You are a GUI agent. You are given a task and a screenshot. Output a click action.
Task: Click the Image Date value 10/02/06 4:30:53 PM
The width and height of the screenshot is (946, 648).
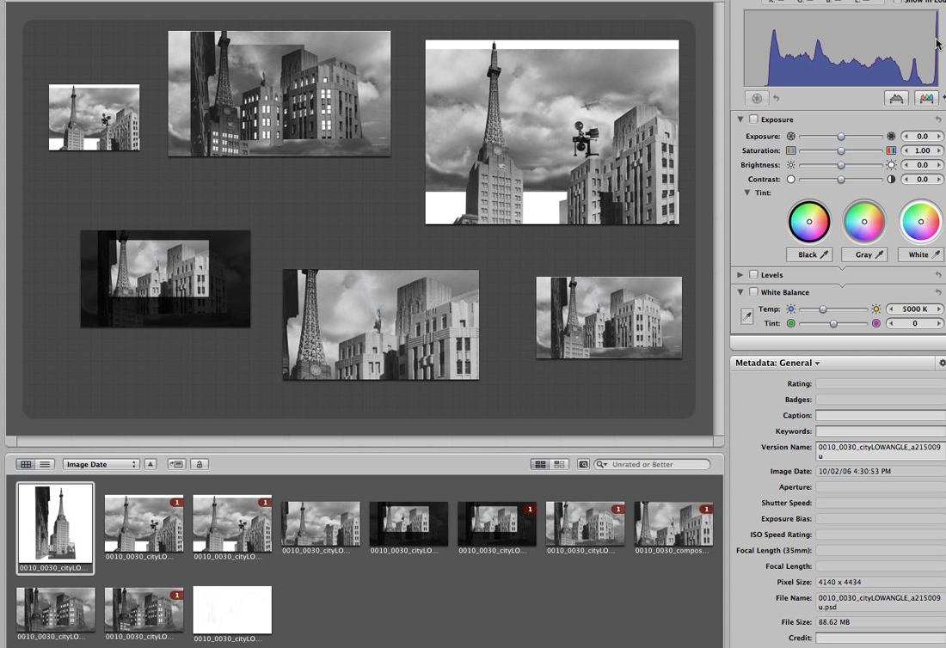tap(854, 471)
